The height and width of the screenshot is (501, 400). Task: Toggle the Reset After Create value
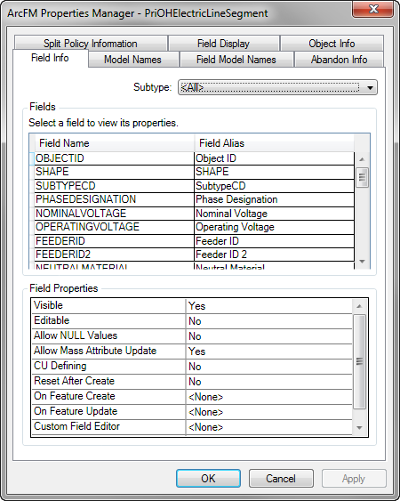coord(269,382)
